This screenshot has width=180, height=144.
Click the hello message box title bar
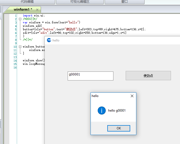click(x=109, y=96)
